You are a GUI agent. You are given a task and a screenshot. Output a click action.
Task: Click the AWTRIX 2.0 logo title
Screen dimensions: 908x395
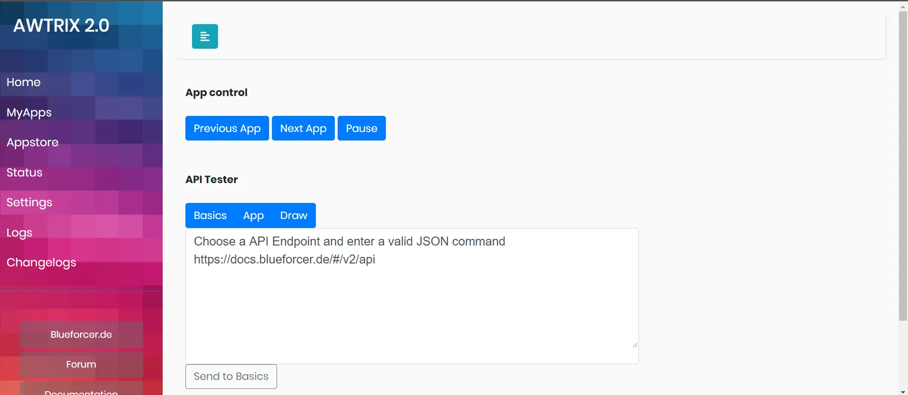(61, 26)
